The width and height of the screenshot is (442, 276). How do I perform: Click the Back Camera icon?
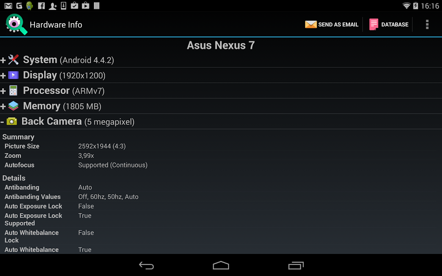pyautogui.click(x=12, y=121)
